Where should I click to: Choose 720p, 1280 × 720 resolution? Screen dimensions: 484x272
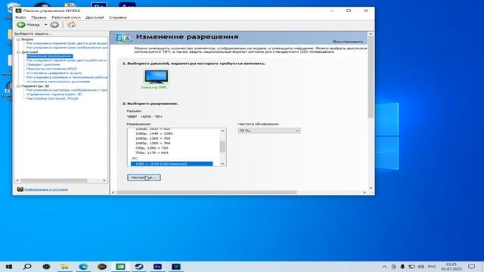pyautogui.click(x=151, y=148)
